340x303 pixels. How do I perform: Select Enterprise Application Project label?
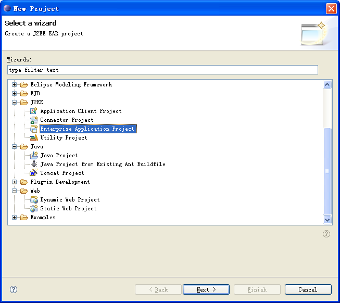(88, 129)
